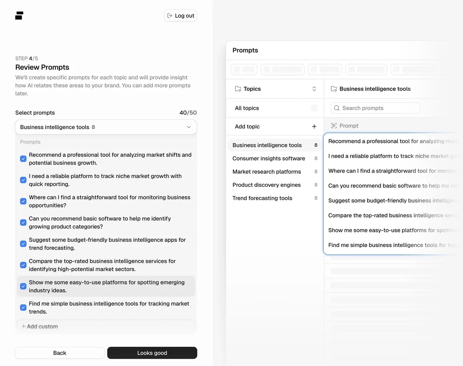This screenshot has height=366, width=463.
Task: Toggle 'Can you recommend basic software' checkbox
Action: tap(23, 222)
